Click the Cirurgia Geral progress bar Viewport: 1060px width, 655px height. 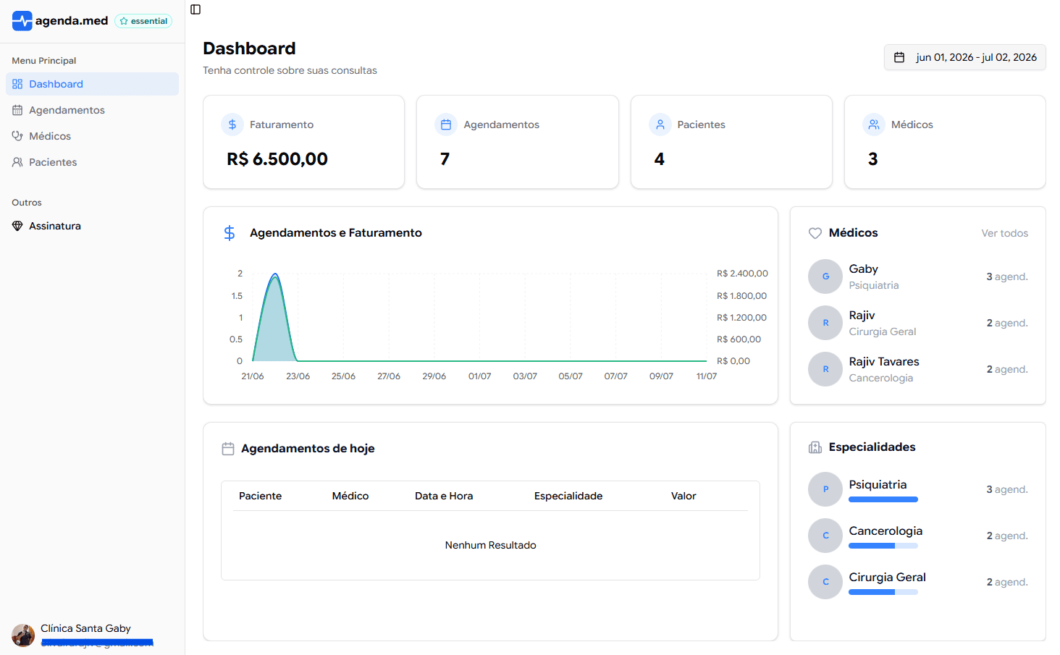pos(883,592)
